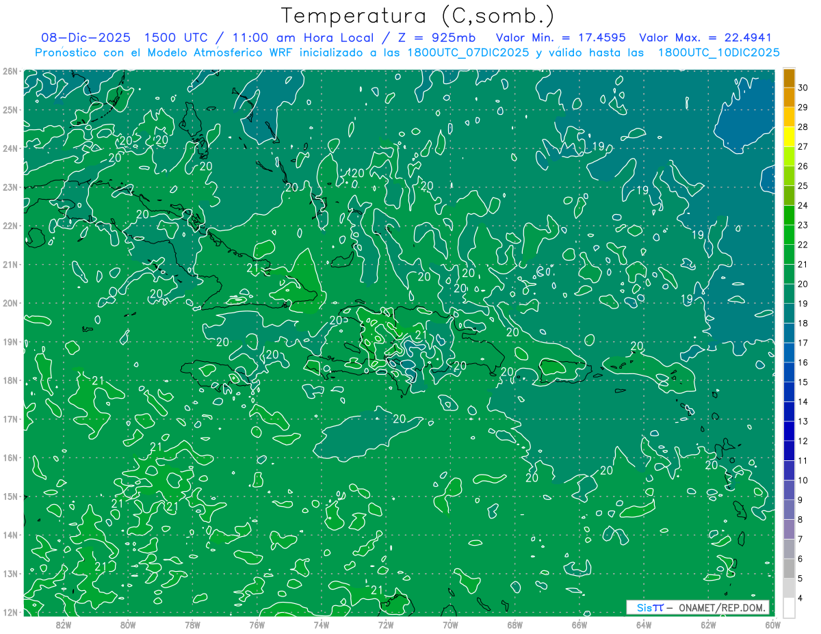Image resolution: width=821 pixels, height=634 pixels.
Task: Click the dark blue color scale segment between 11 and 12
Action: pos(790,451)
